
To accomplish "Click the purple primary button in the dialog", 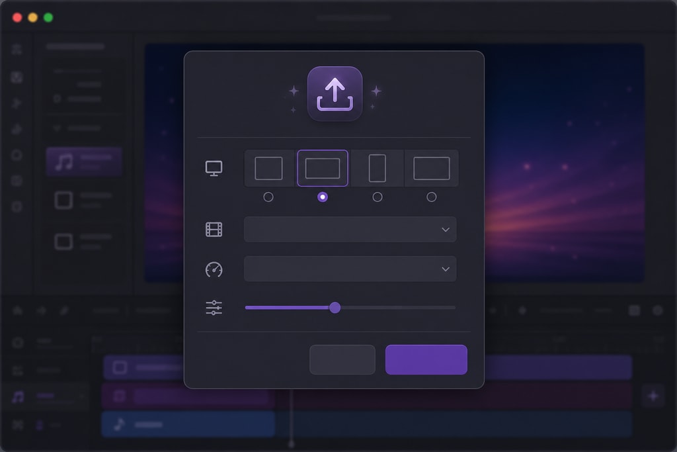I will [426, 359].
